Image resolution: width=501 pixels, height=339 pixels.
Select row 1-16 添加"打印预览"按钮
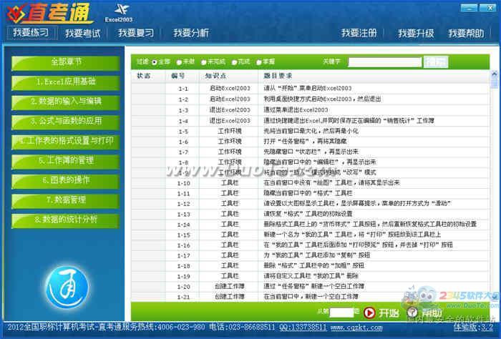[x=310, y=245]
